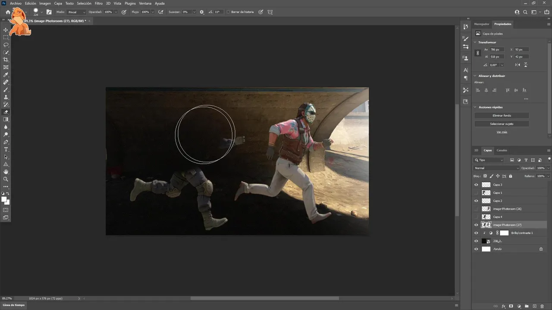Open the Character panel icon
This screenshot has width=552, height=310.
coord(466,70)
